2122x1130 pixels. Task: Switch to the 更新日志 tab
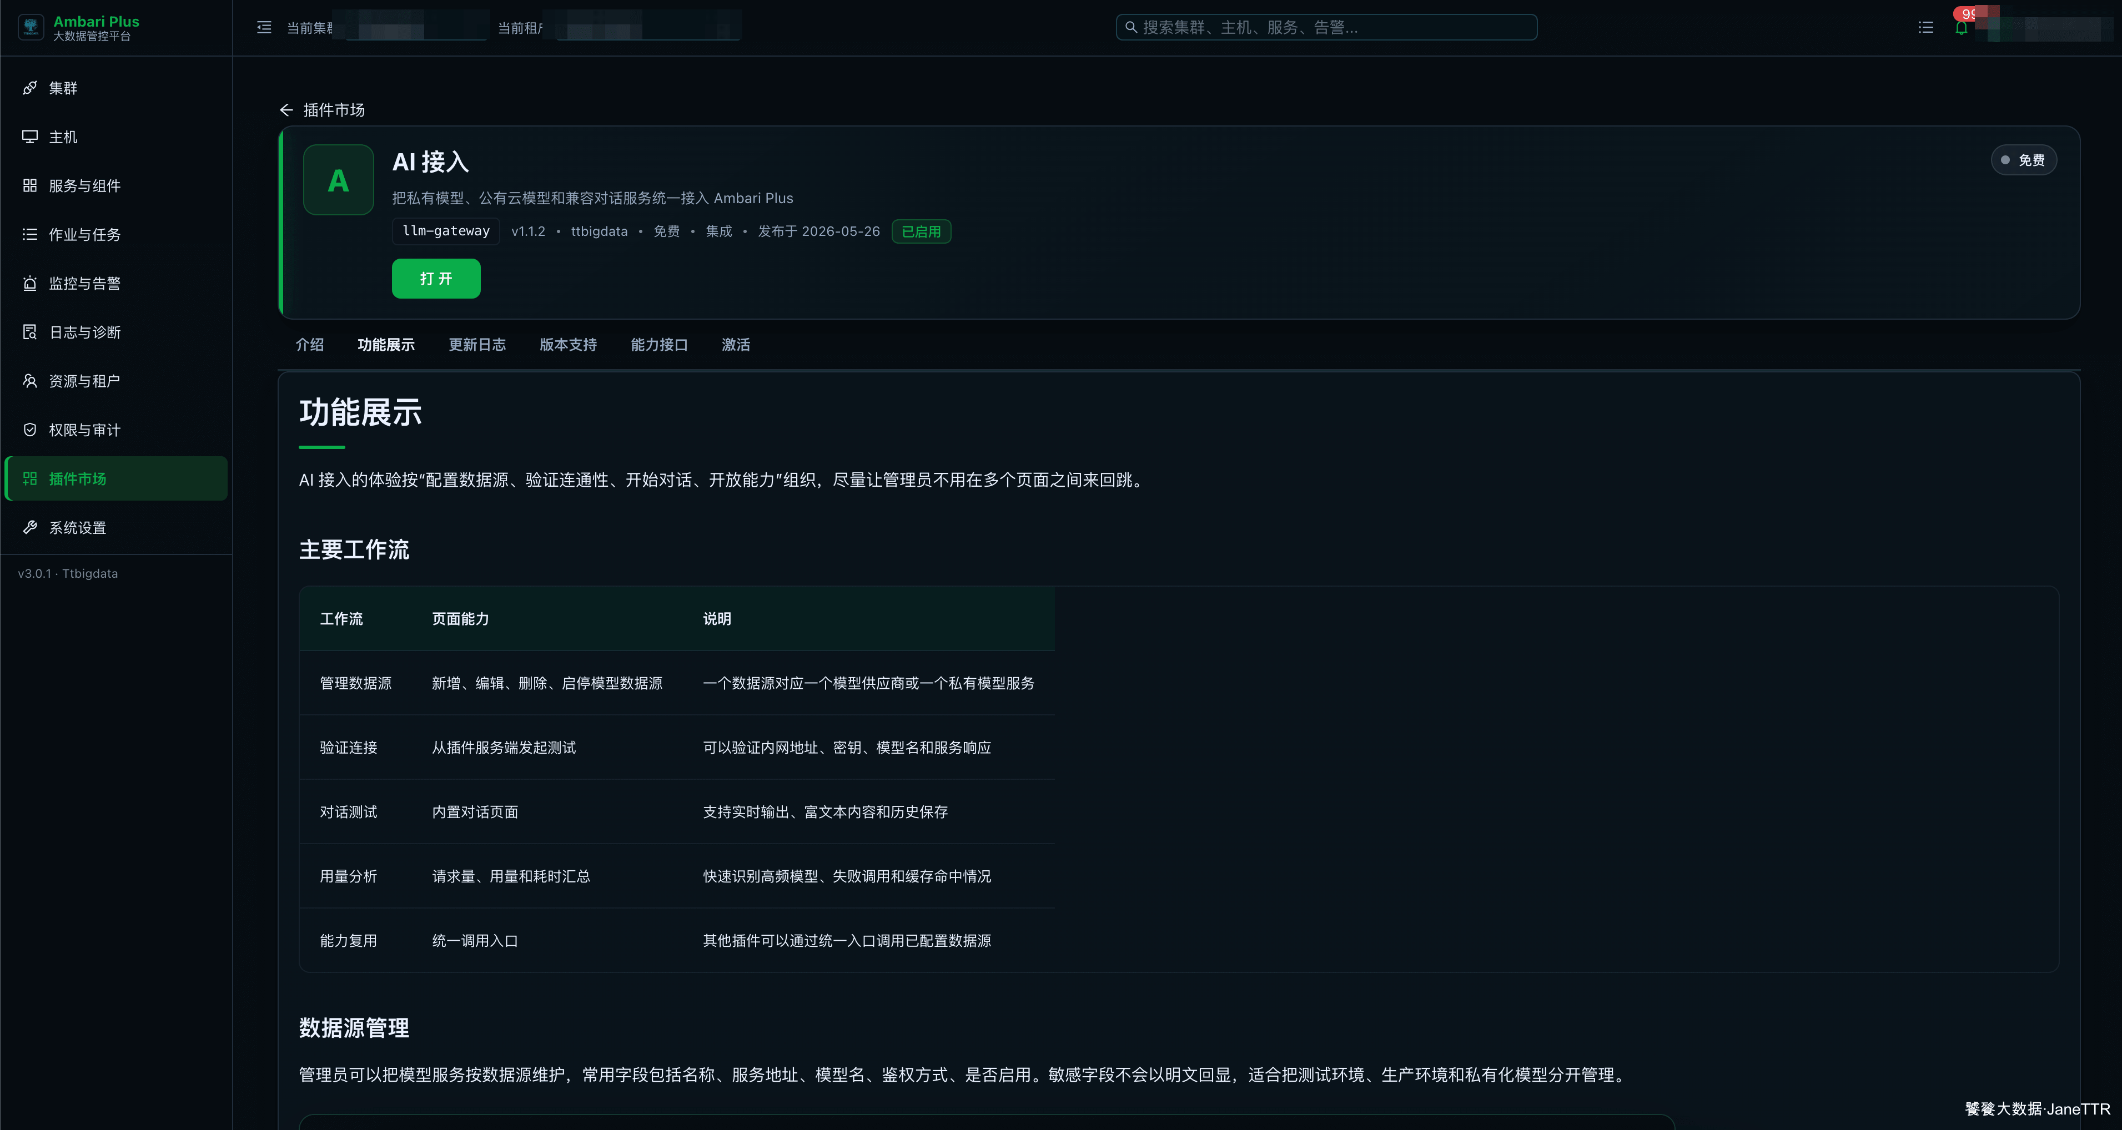point(477,344)
